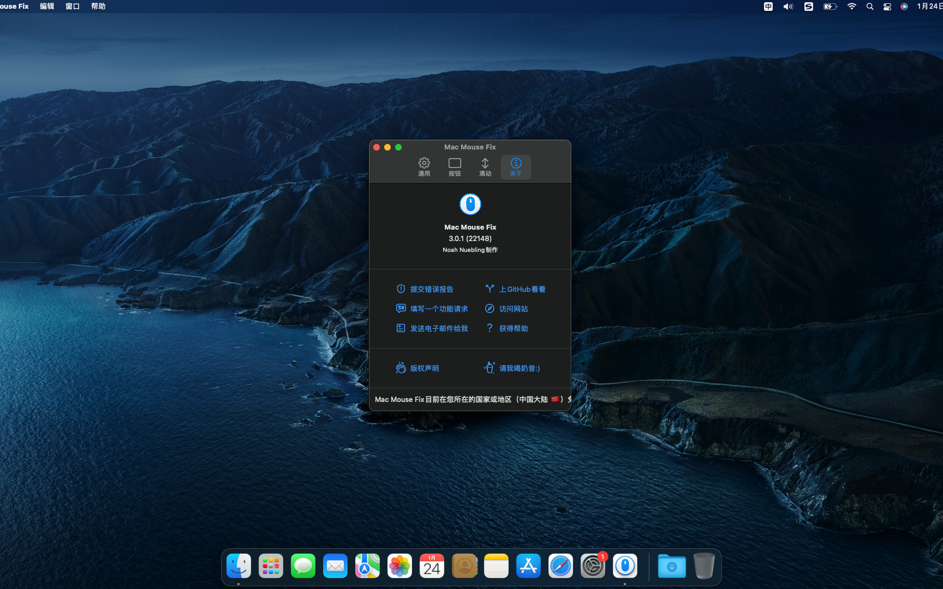This screenshot has height=589, width=943.
Task: Open Control Center in menu bar
Action: click(x=887, y=7)
